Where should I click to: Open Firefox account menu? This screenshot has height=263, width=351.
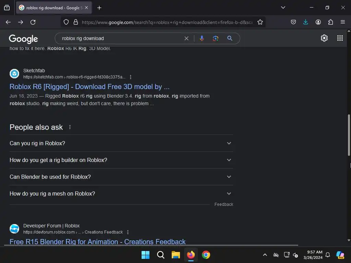[x=318, y=22]
